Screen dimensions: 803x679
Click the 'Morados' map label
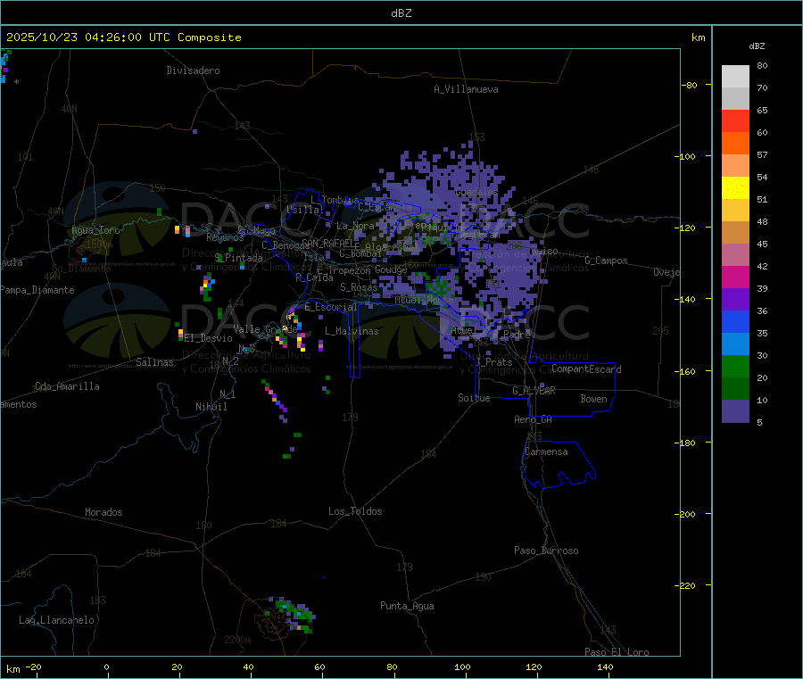tap(103, 512)
